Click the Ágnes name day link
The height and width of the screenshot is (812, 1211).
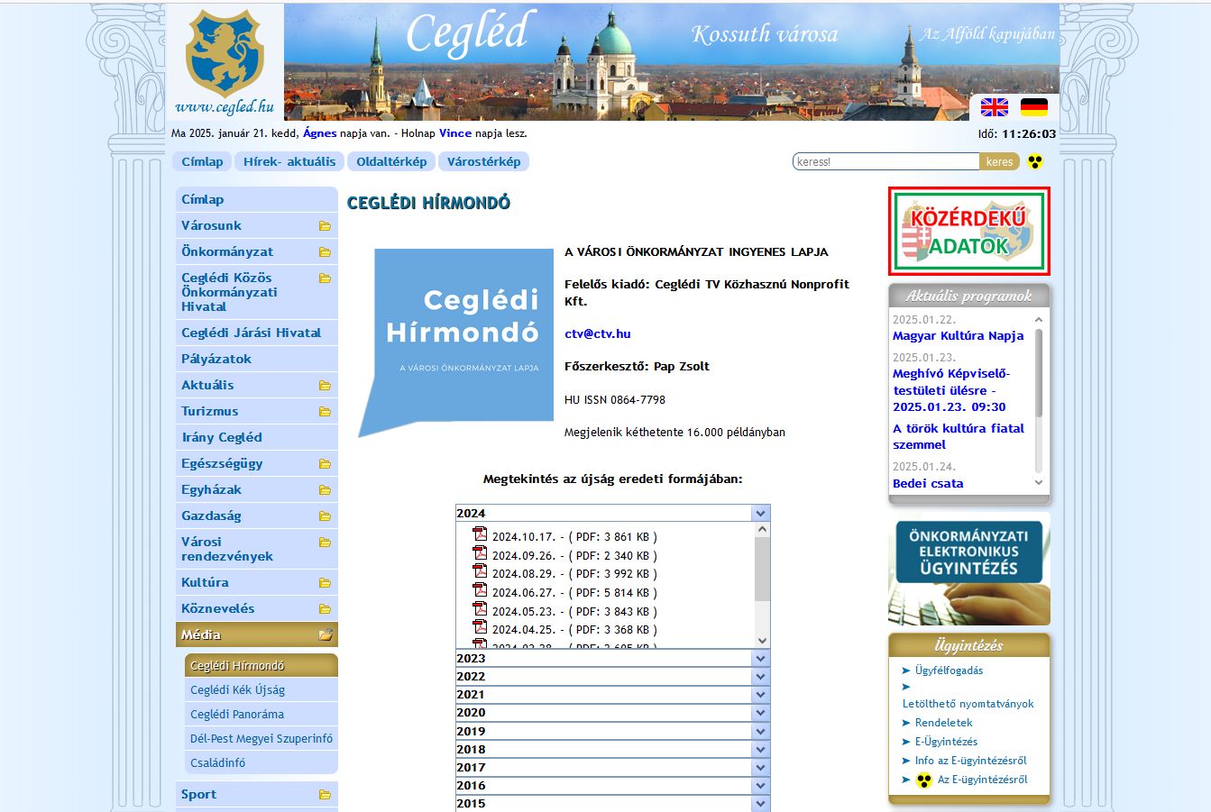(320, 133)
